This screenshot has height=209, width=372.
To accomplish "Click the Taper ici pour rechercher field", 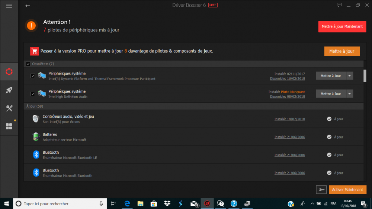I will pyautogui.click(x=59, y=203).
